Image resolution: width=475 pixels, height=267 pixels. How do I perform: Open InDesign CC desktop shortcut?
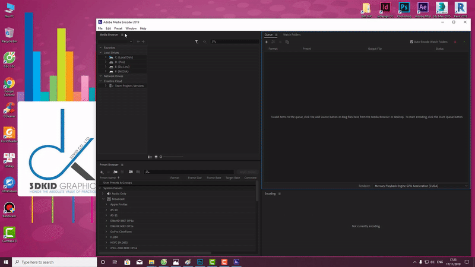pos(385,9)
